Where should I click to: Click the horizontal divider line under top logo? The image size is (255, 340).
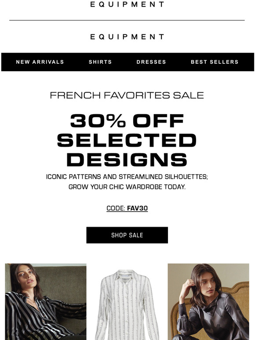[x=127, y=20]
